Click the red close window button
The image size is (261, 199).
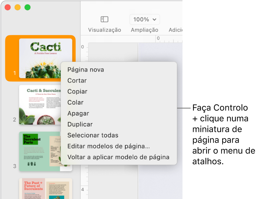[8, 7]
